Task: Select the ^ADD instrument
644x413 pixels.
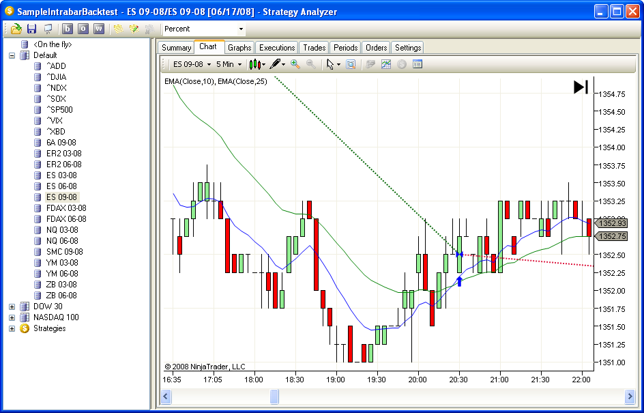Action: [x=56, y=66]
